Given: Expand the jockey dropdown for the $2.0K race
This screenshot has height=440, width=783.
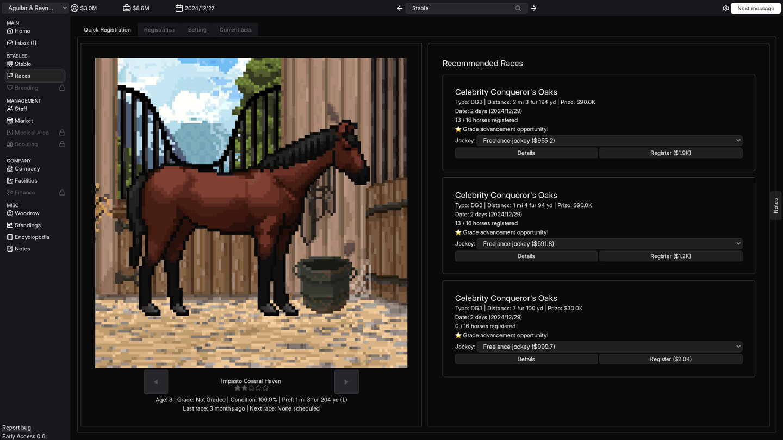Looking at the screenshot, I should [609, 347].
